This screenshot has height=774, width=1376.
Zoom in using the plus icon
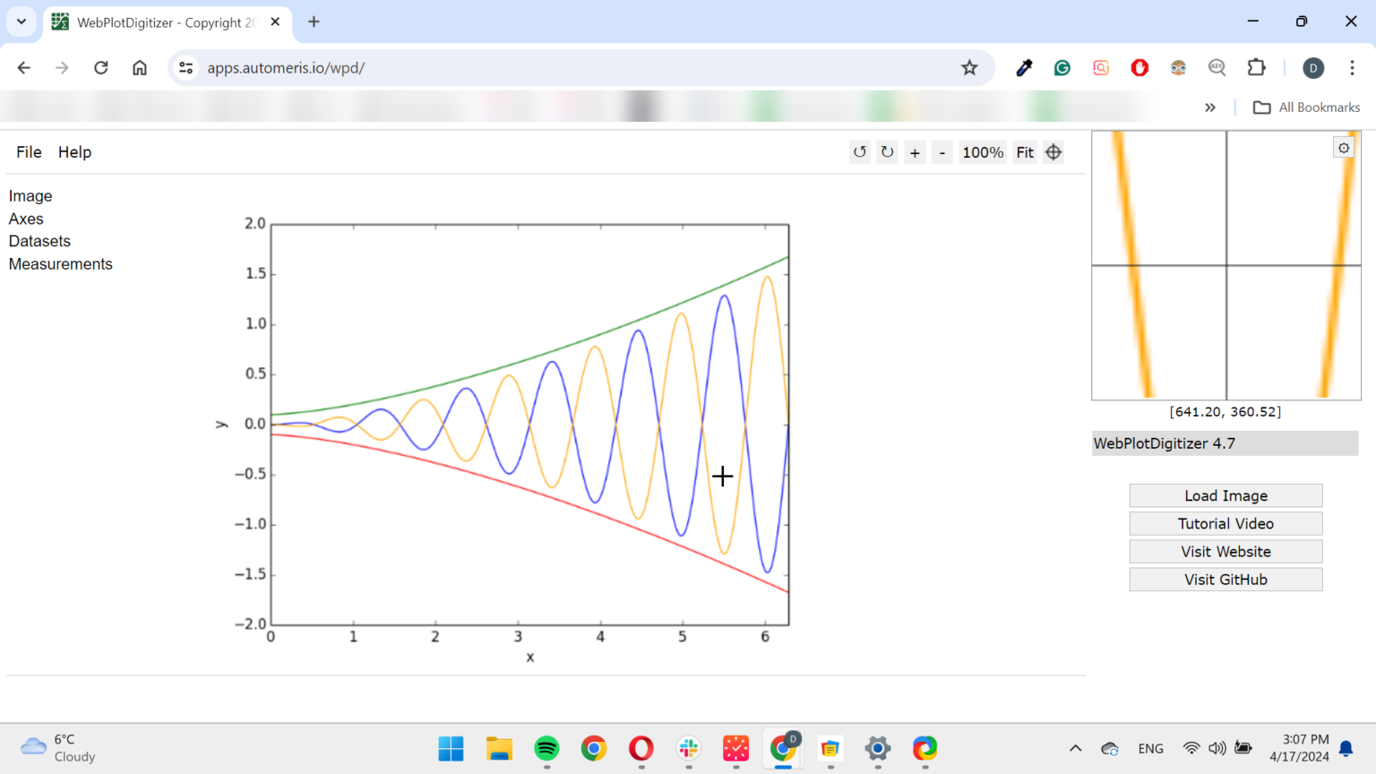(915, 152)
